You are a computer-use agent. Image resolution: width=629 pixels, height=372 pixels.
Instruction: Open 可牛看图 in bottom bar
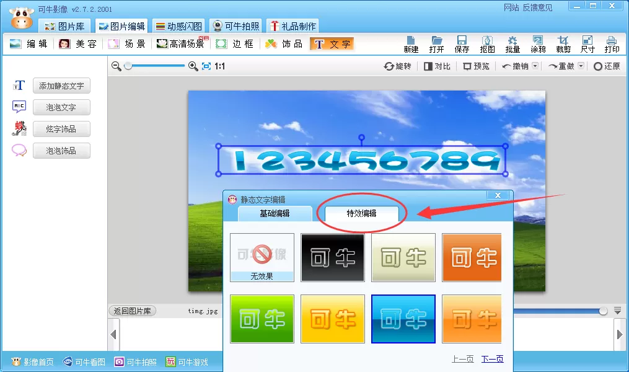coord(84,362)
